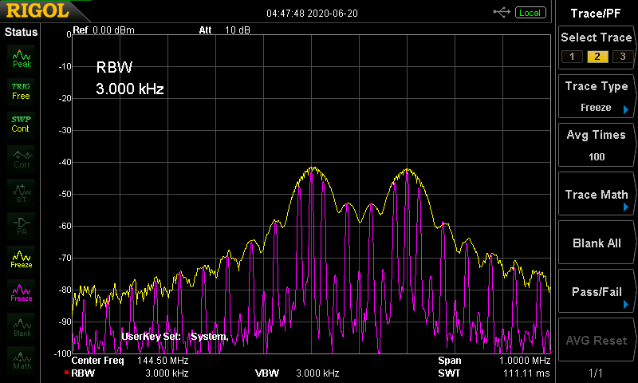
Task: Click the UserKey Set: System message
Action: (175, 337)
